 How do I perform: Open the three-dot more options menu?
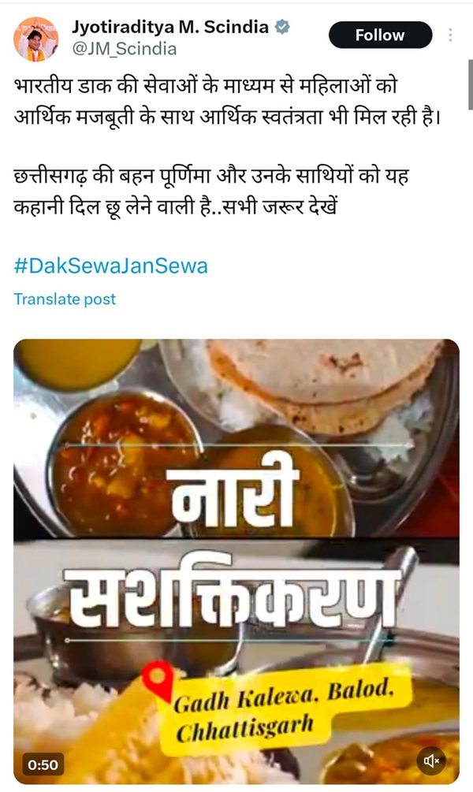click(x=450, y=35)
